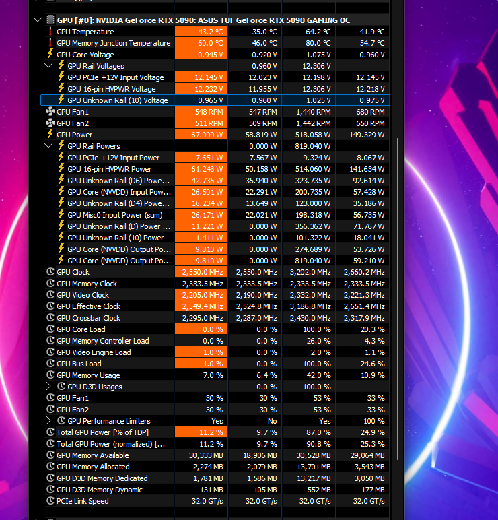498x520 pixels.
Task: Click the clock icon beside GPU Memory Usage
Action: point(50,375)
